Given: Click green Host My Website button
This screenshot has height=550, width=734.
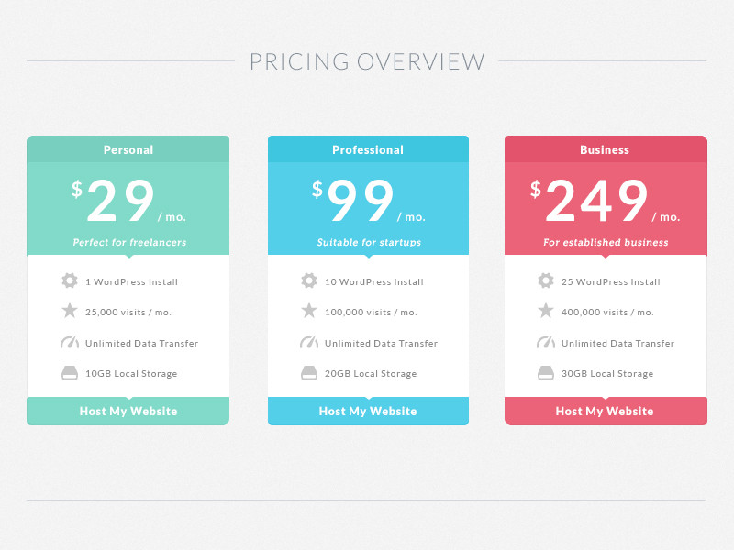Looking at the screenshot, I should (x=128, y=411).
